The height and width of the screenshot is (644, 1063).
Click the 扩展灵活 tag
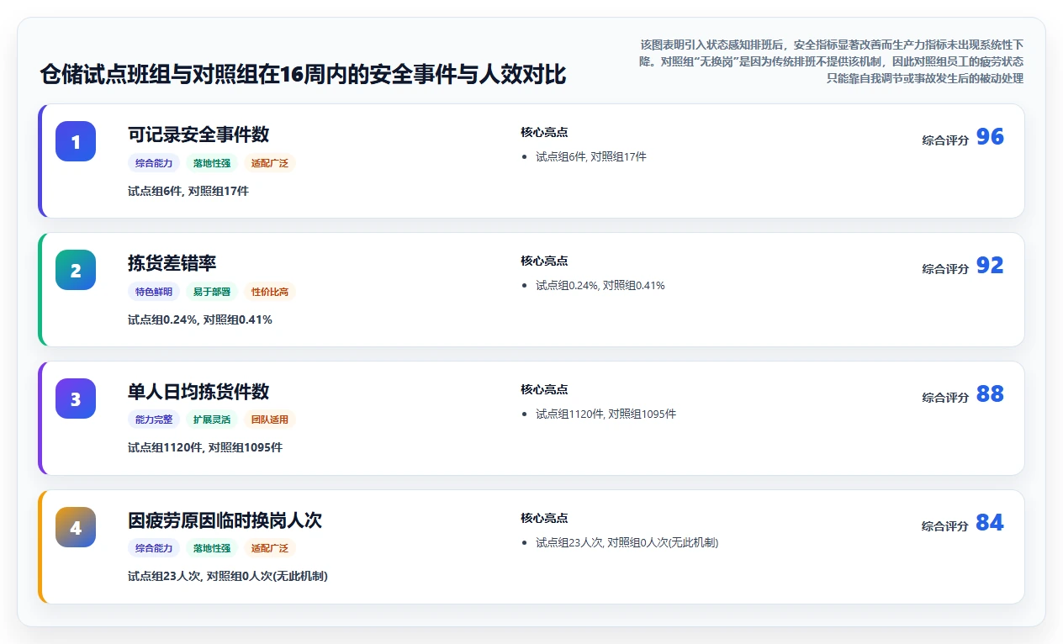(212, 420)
